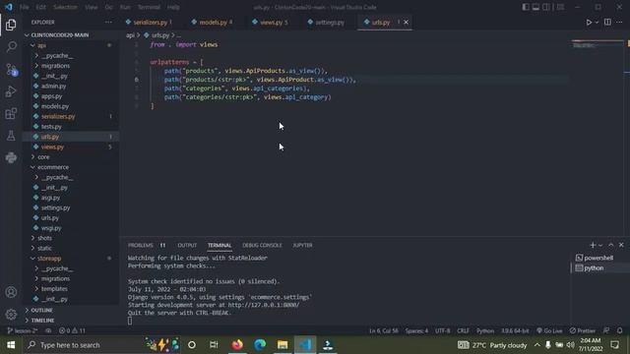Click Go Live in the status bar
This screenshot has height=354, width=630.
549,330
